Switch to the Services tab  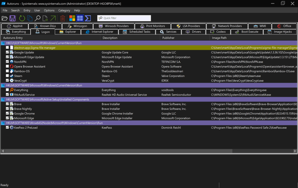[x=168, y=32]
